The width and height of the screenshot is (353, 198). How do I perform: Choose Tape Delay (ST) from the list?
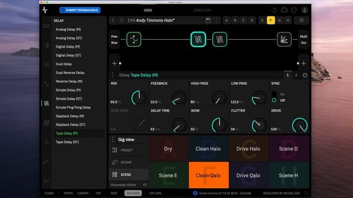67,142
